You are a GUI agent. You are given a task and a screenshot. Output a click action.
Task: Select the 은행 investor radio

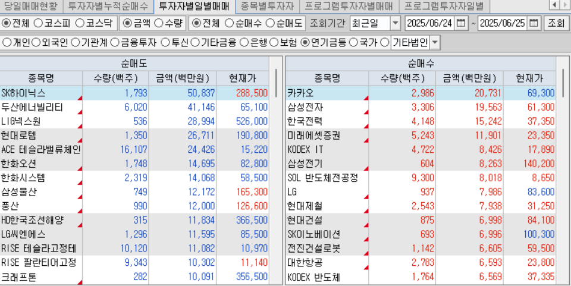coord(245,43)
